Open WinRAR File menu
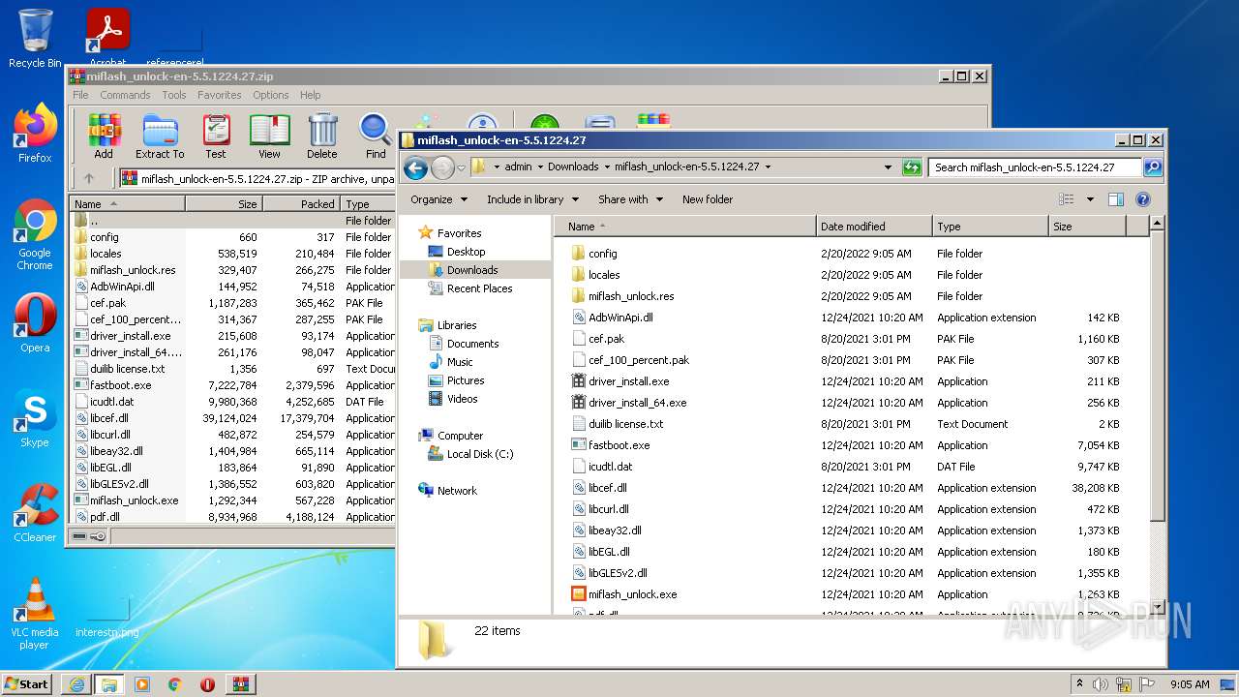The width and height of the screenshot is (1239, 697). pyautogui.click(x=80, y=95)
